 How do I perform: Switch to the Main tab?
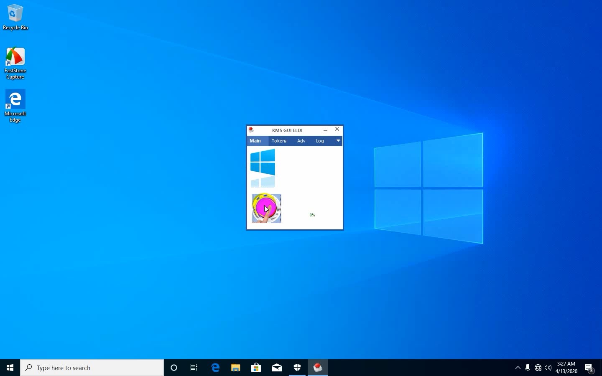click(x=255, y=141)
